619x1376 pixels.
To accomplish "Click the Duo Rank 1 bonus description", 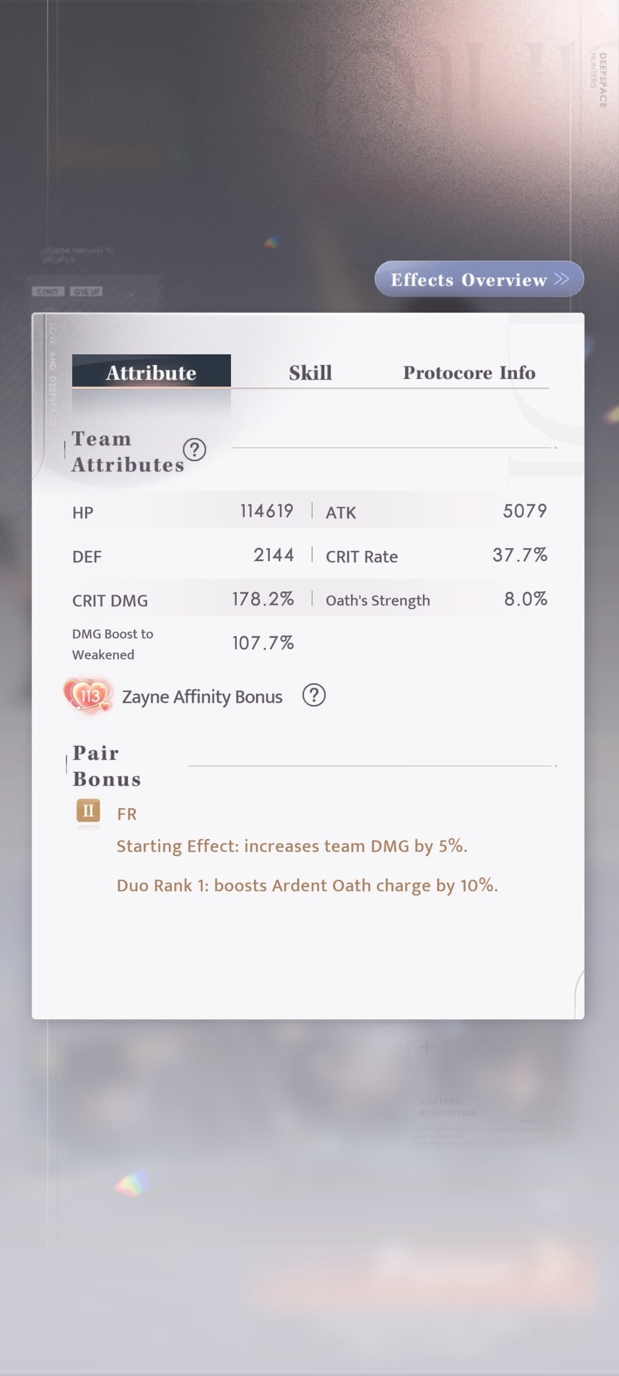I will [307, 886].
